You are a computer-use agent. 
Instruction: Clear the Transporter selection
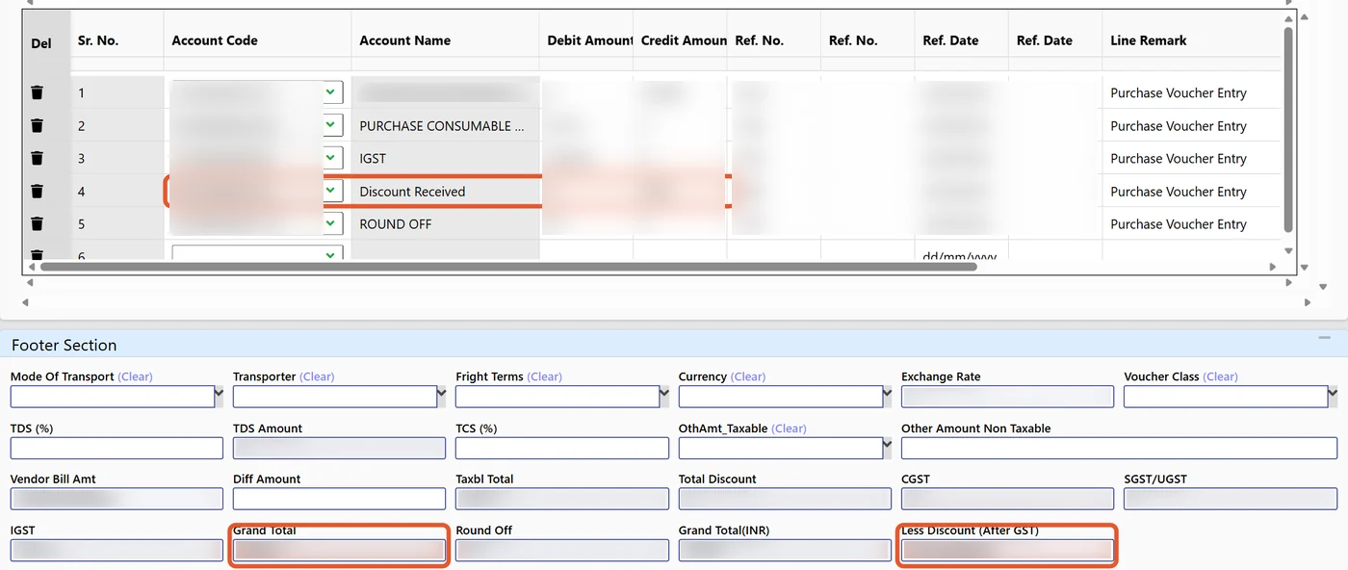tap(317, 376)
